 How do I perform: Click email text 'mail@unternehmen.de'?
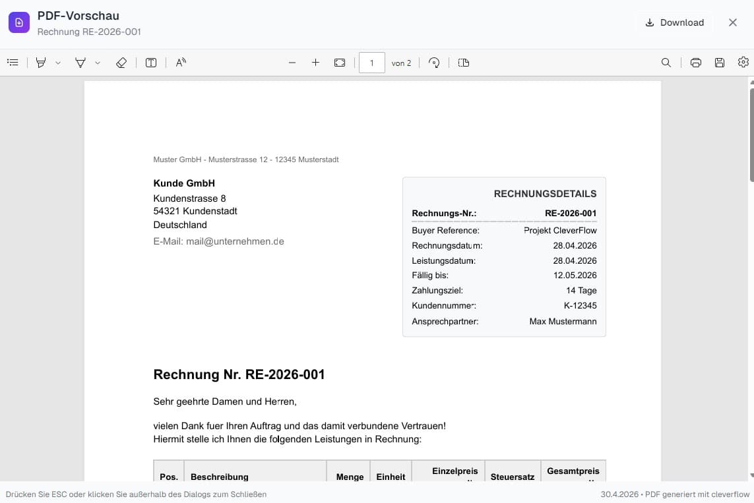[x=235, y=241]
